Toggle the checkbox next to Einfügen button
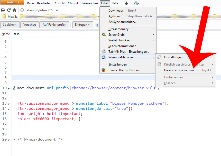Viewport: 221px width, 156px height. (97, 25)
